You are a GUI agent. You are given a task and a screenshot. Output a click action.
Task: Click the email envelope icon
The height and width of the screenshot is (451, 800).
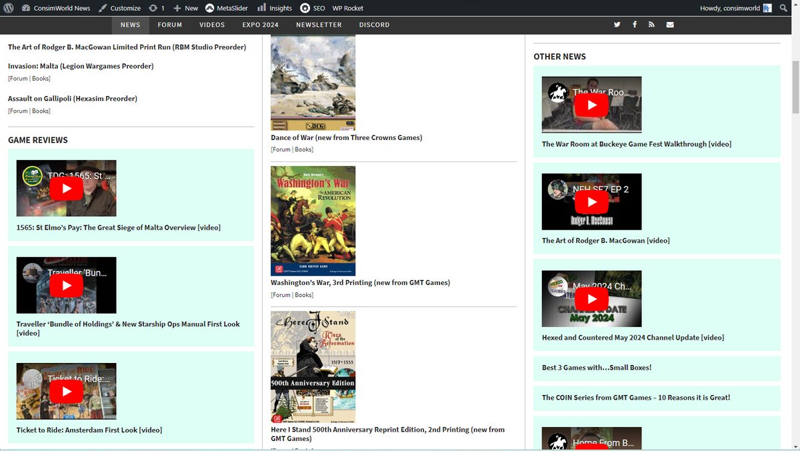click(670, 25)
